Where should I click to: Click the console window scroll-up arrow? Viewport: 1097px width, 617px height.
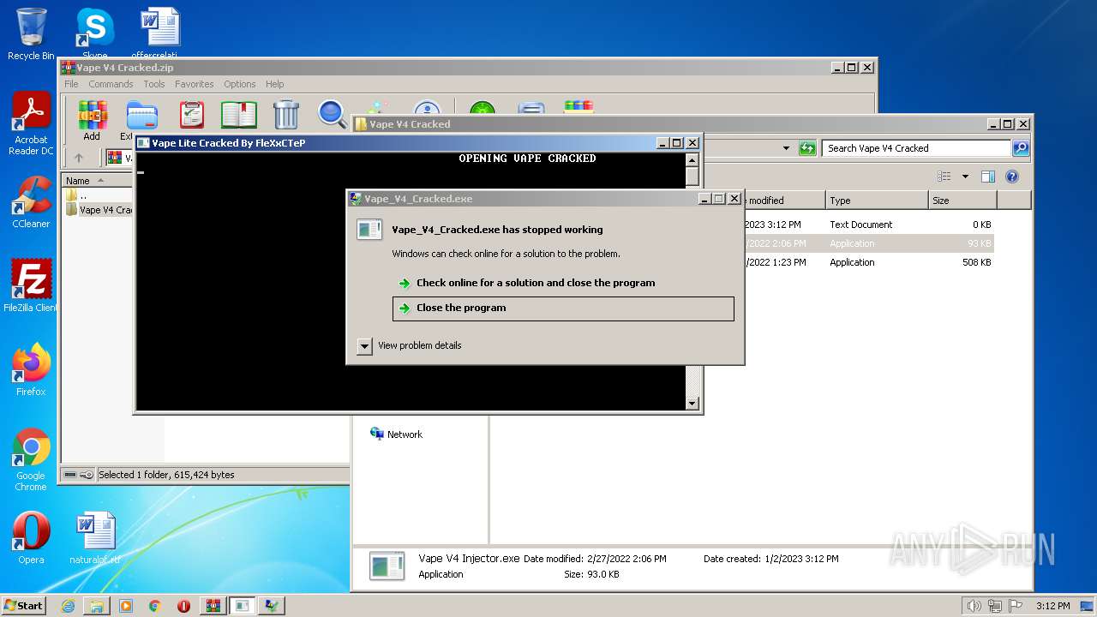pos(692,159)
